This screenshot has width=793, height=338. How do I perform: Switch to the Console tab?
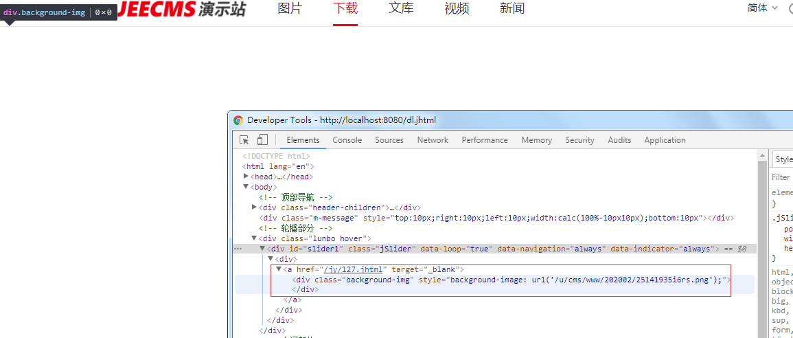(347, 140)
